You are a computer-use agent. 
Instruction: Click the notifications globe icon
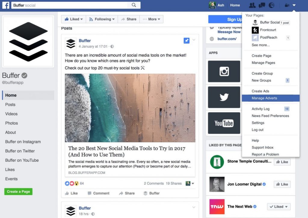[271, 5]
